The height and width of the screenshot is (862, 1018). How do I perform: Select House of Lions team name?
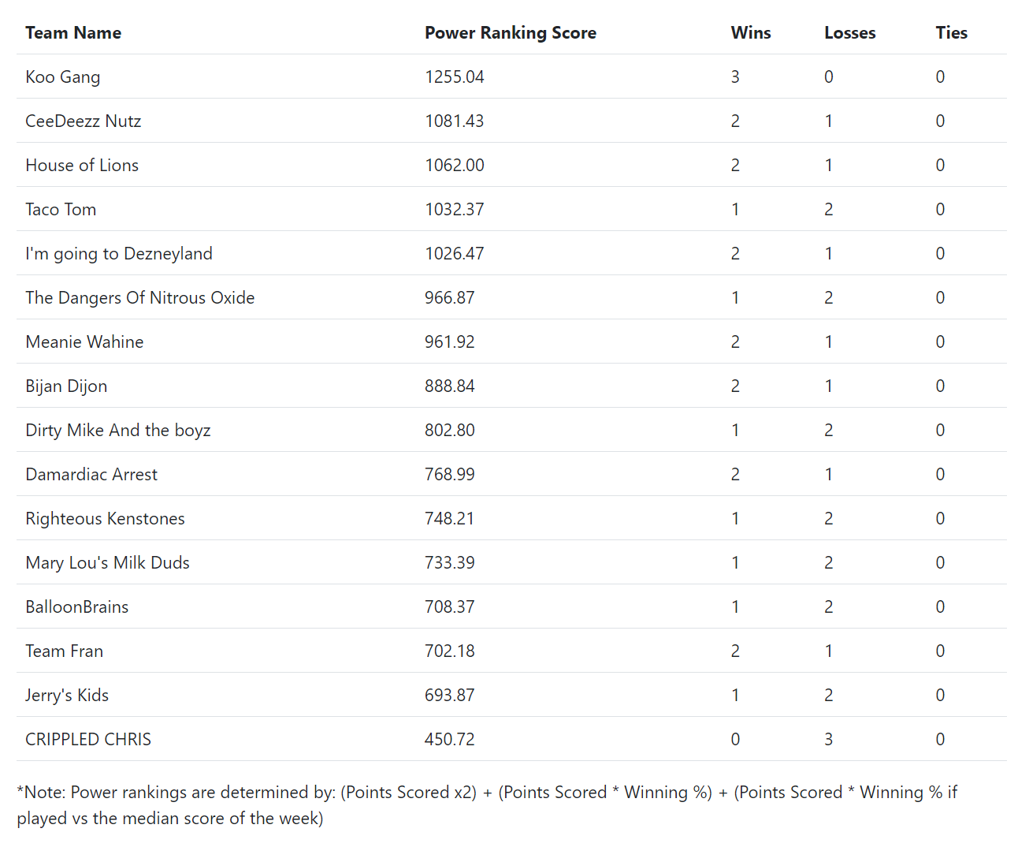[x=82, y=165]
